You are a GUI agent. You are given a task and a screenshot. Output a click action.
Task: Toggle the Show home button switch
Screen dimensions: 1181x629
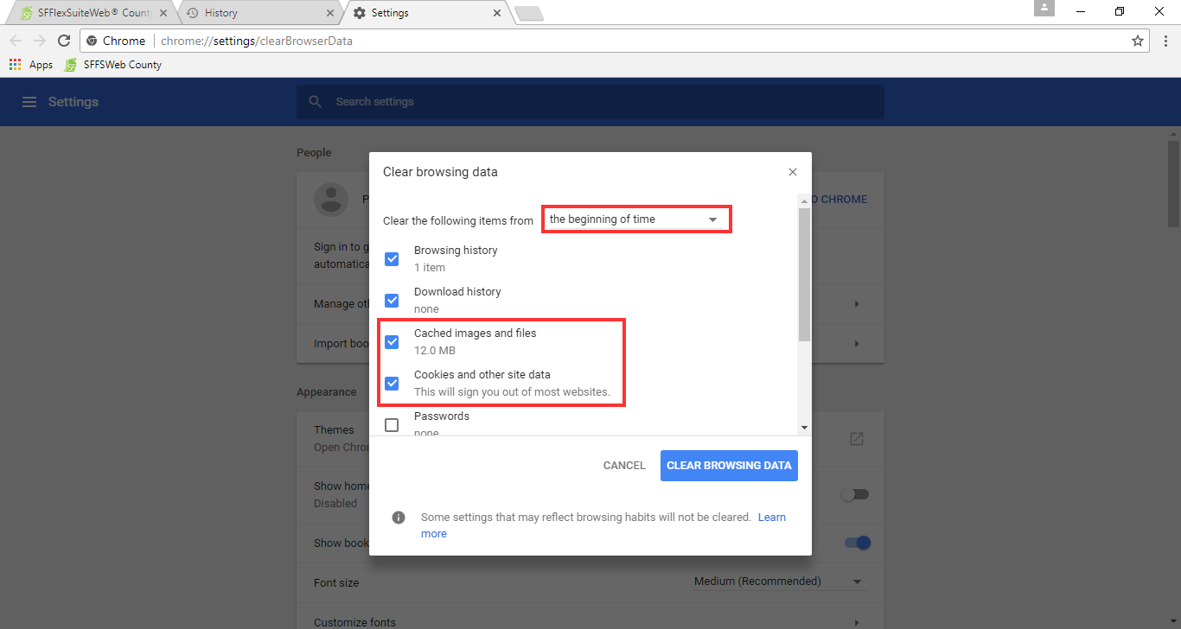[x=855, y=494]
